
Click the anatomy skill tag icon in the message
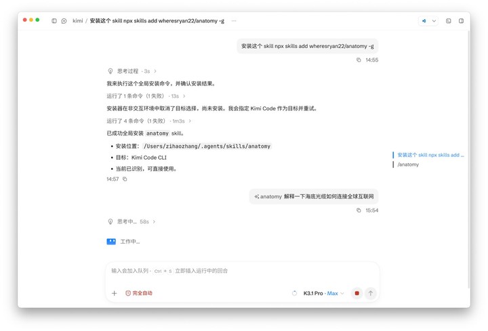pyautogui.click(x=257, y=196)
